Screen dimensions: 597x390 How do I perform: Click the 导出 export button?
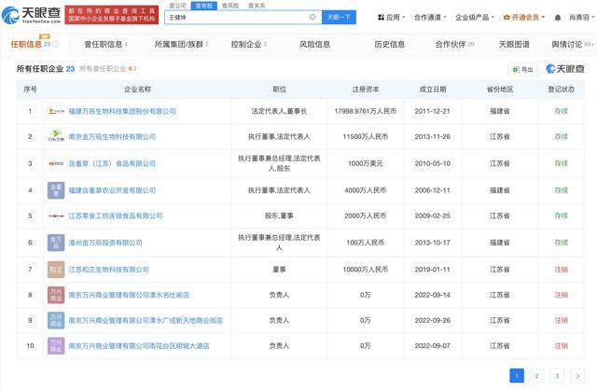pyautogui.click(x=522, y=69)
